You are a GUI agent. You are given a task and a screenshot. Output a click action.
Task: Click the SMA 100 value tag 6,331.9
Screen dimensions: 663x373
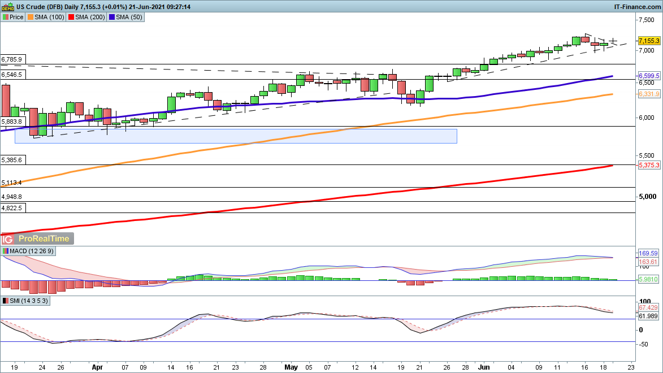(x=649, y=94)
